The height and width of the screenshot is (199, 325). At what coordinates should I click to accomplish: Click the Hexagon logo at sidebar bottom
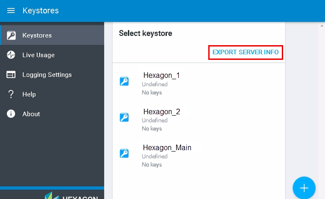click(x=71, y=196)
